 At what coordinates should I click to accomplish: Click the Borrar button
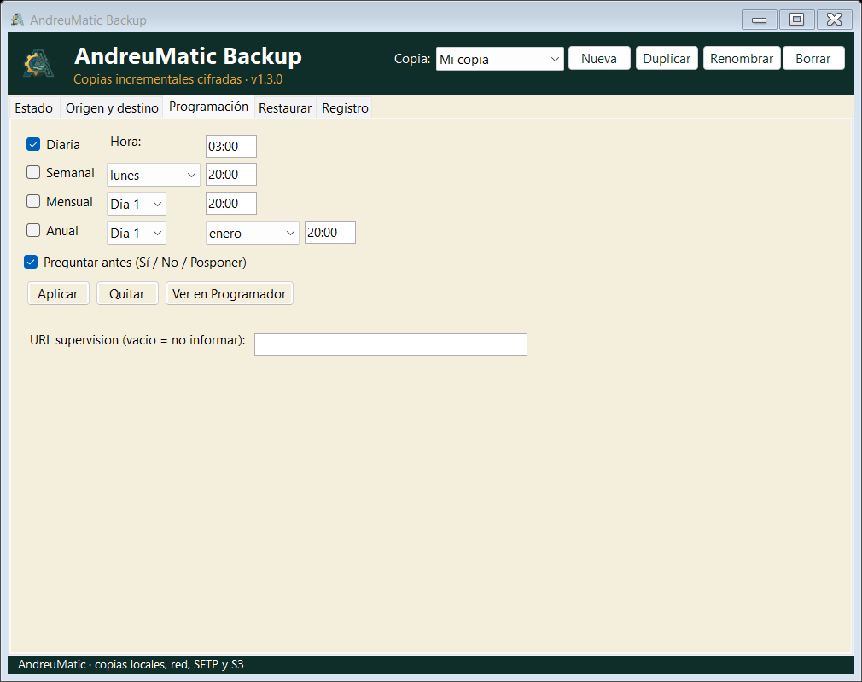(813, 58)
